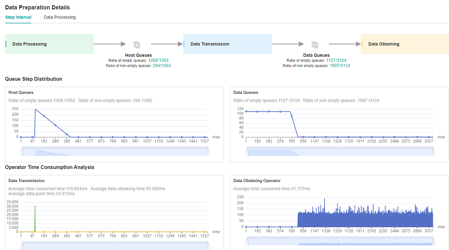Click the Data Obtaining Operator zoom slider bar
This screenshot has height=250, width=449.
pyautogui.click(x=340, y=241)
